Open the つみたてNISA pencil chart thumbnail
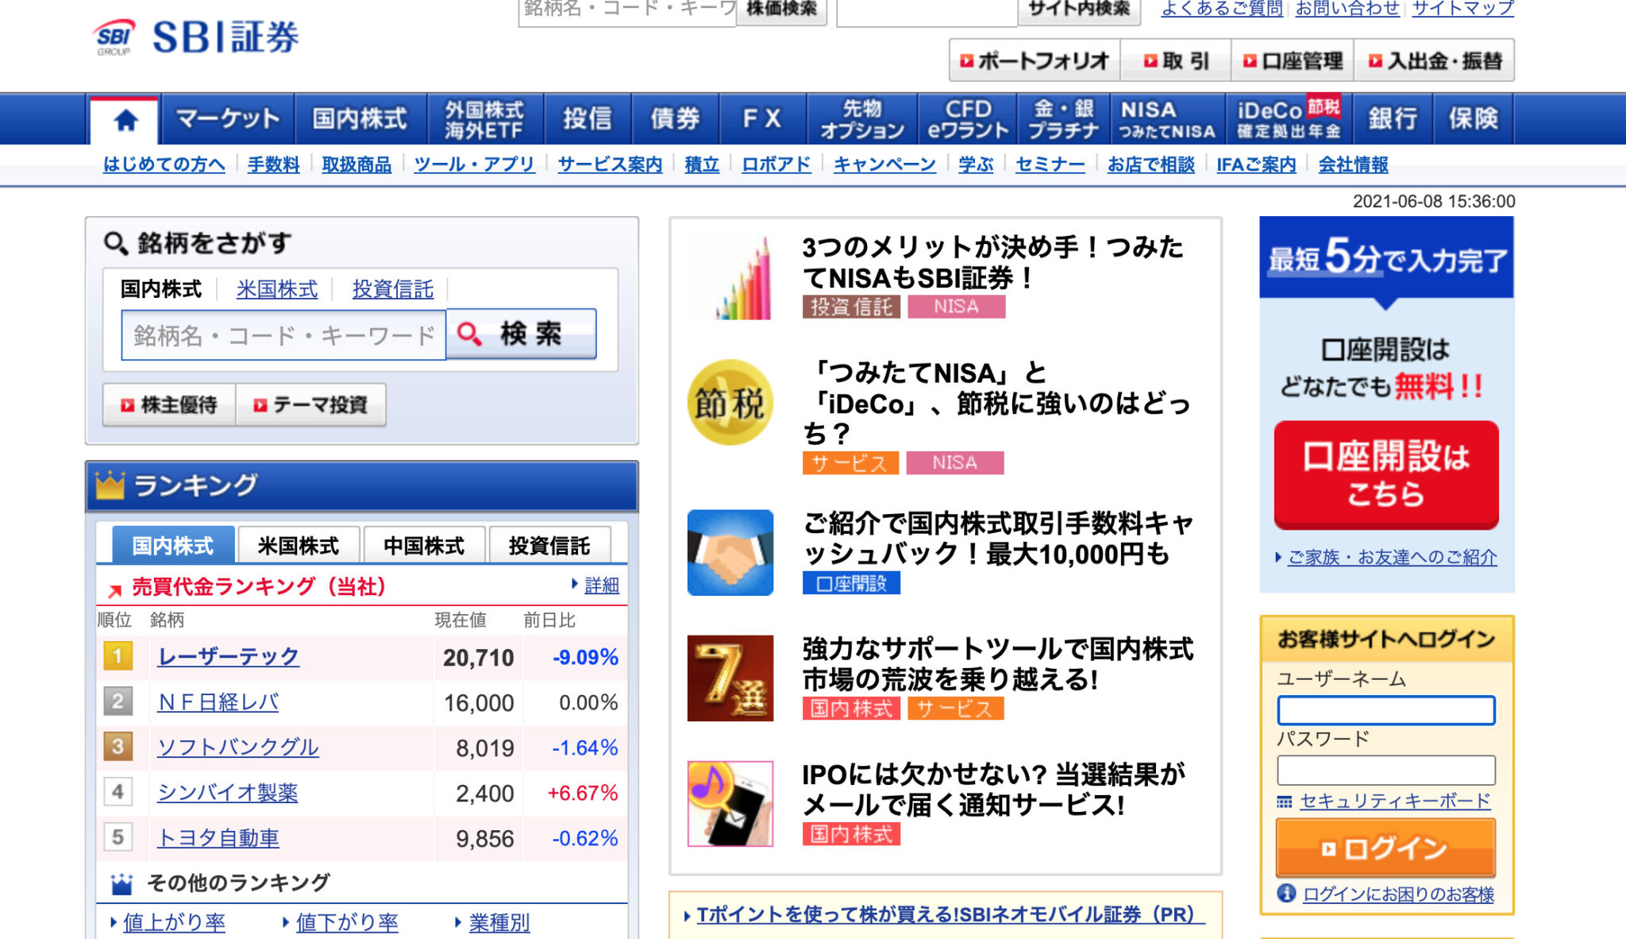The width and height of the screenshot is (1626, 939). point(730,276)
